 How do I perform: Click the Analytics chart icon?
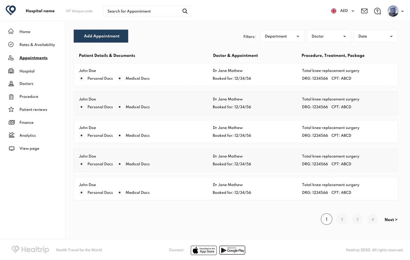12,135
